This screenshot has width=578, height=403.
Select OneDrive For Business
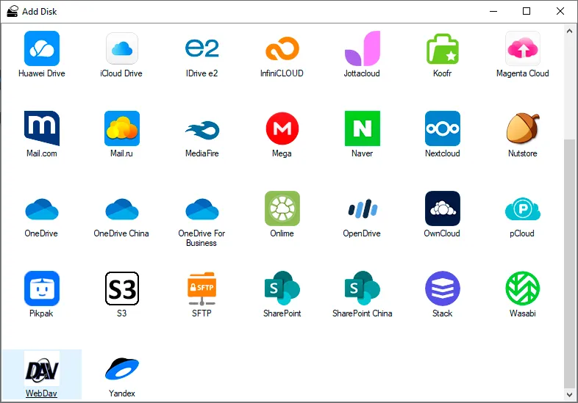click(201, 209)
